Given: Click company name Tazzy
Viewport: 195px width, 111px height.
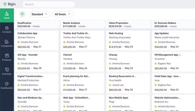Looking at the screenshot, I should (x=66, y=102).
